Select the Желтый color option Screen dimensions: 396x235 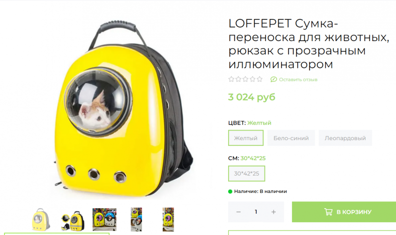pyautogui.click(x=246, y=138)
